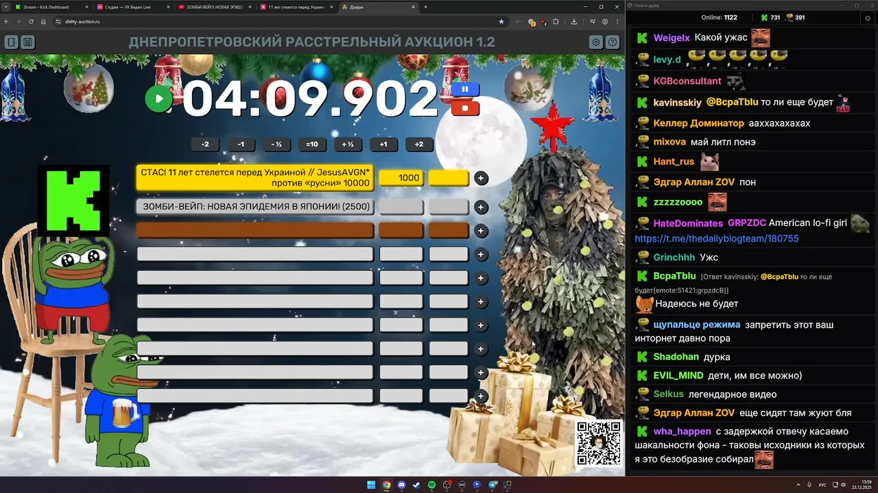The width and height of the screenshot is (878, 493).
Task: Click the round button at chat header's right
Action: pos(867,18)
